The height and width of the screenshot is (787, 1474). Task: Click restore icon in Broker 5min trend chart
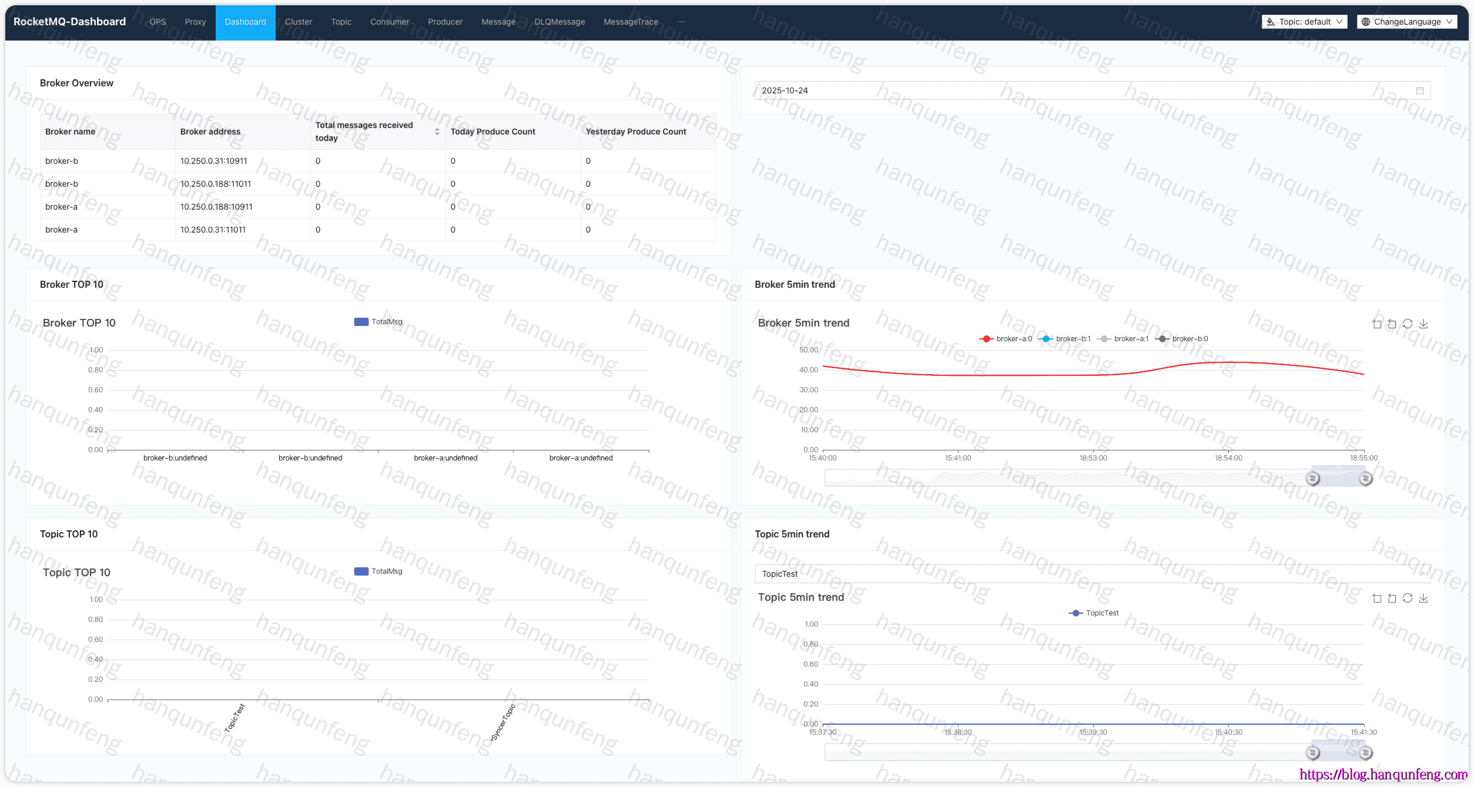1408,324
